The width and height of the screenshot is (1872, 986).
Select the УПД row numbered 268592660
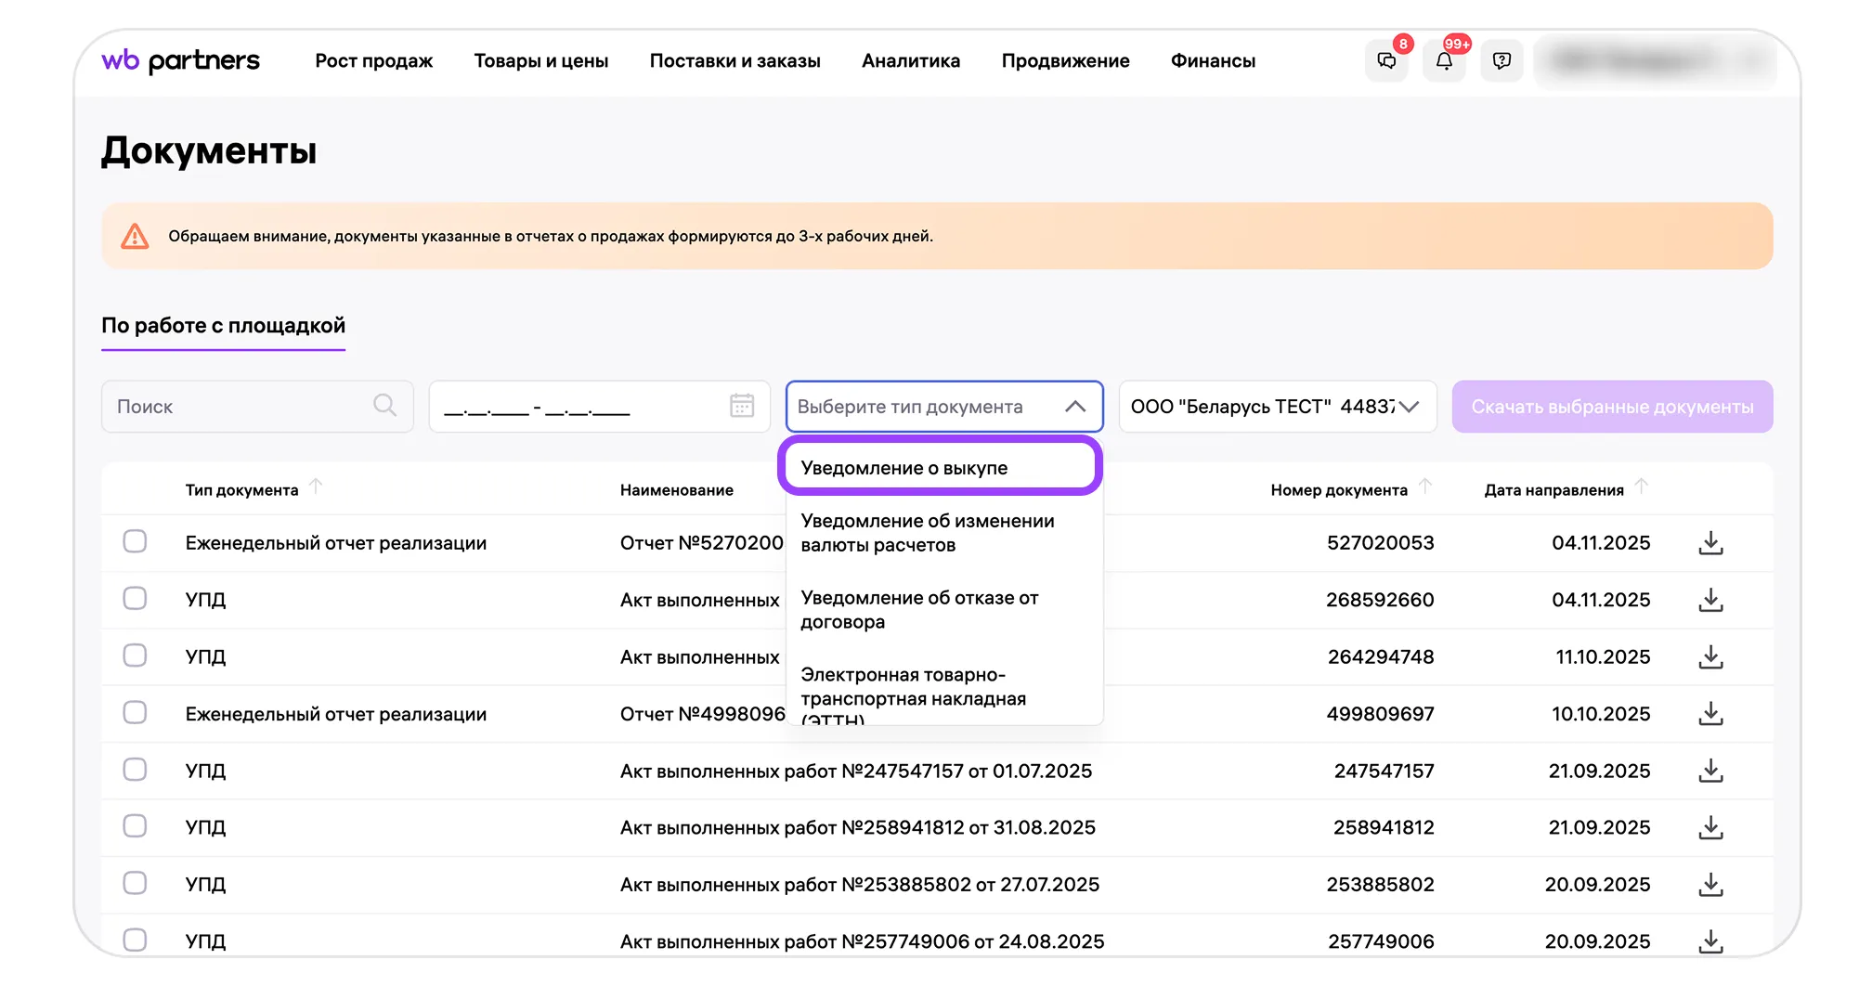(135, 599)
